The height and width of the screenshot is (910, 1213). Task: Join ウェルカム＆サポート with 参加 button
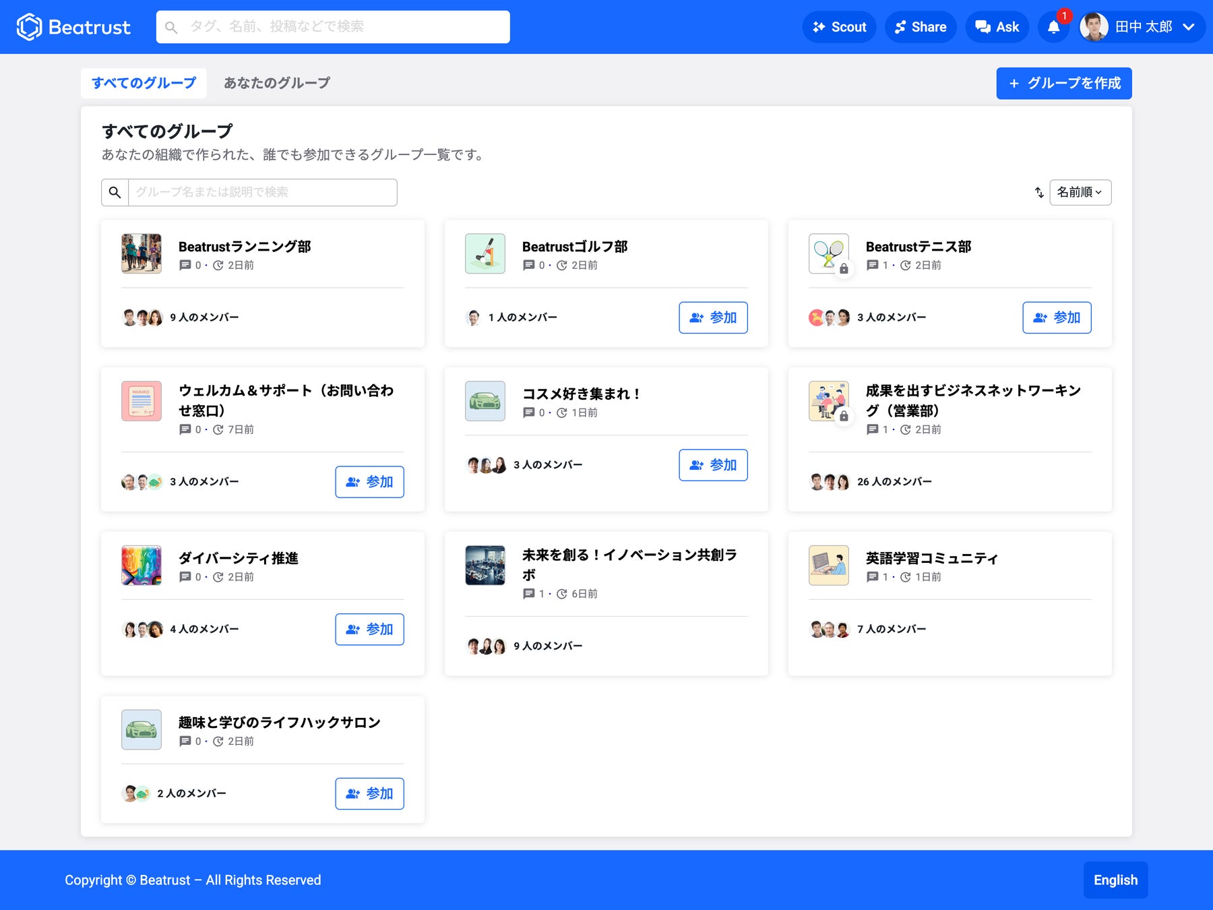(x=369, y=482)
